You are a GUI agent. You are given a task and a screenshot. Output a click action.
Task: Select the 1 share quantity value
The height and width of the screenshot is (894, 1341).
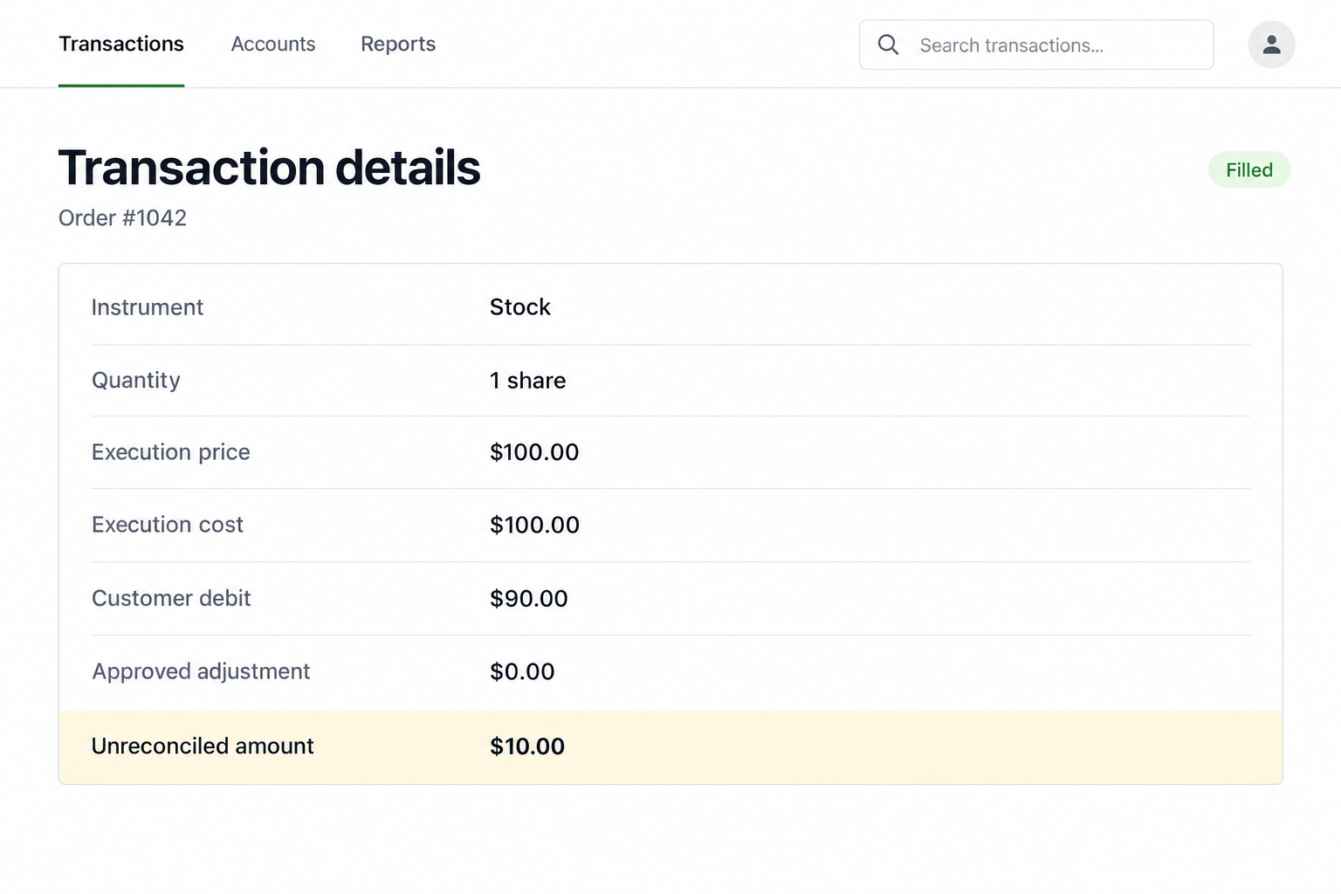(527, 381)
